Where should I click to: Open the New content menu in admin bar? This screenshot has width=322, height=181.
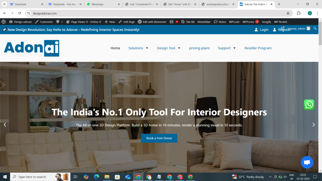pyautogui.click(x=110, y=22)
